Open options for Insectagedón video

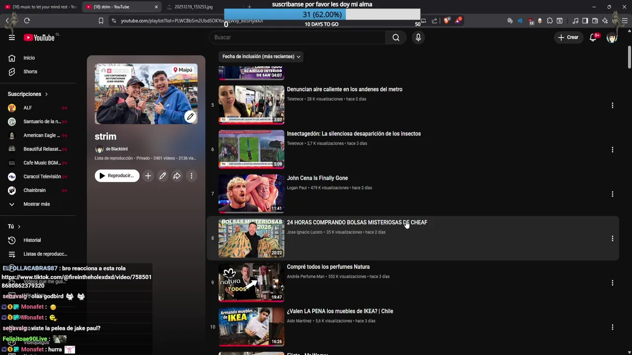point(612,149)
